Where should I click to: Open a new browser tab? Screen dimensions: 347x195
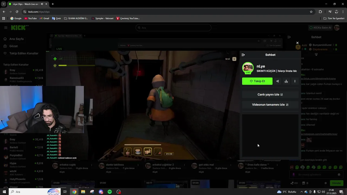pyautogui.click(x=53, y=4)
